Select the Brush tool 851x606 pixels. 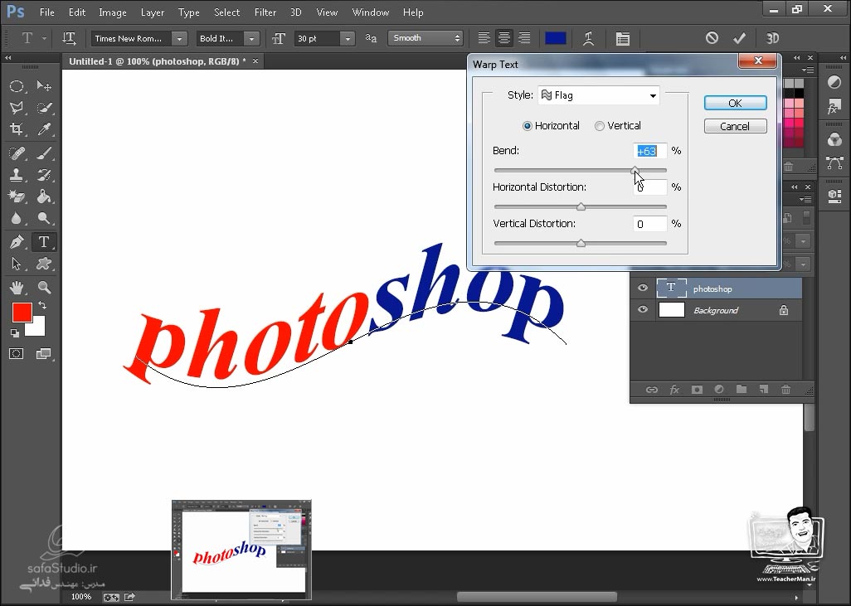pos(44,153)
